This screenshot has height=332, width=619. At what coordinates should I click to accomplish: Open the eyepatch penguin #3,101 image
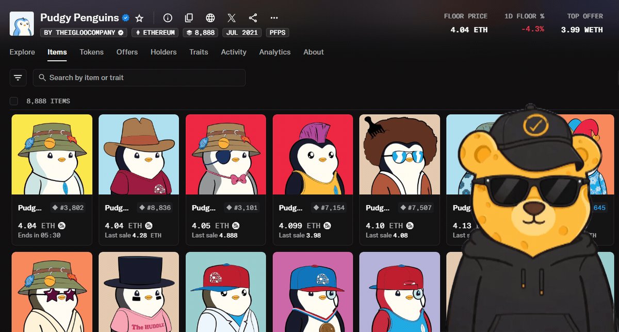226,154
